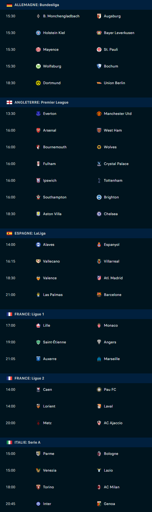The width and height of the screenshot is (152, 512).
Task: Click the 21:00 Las Palmas kickoff time
Action: (11, 295)
